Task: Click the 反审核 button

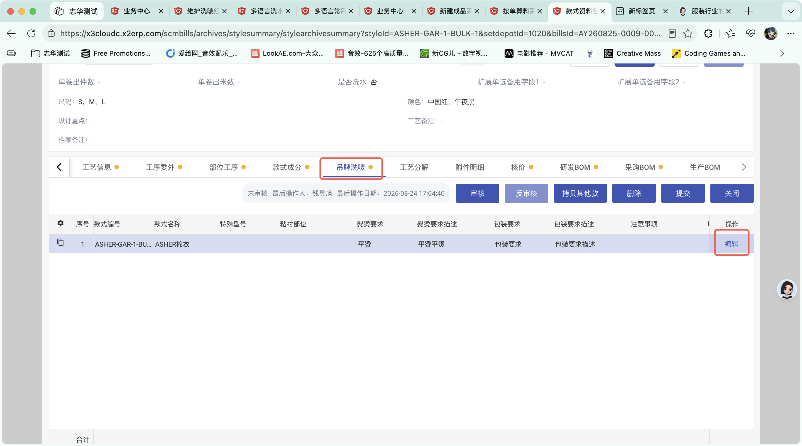Action: point(526,193)
